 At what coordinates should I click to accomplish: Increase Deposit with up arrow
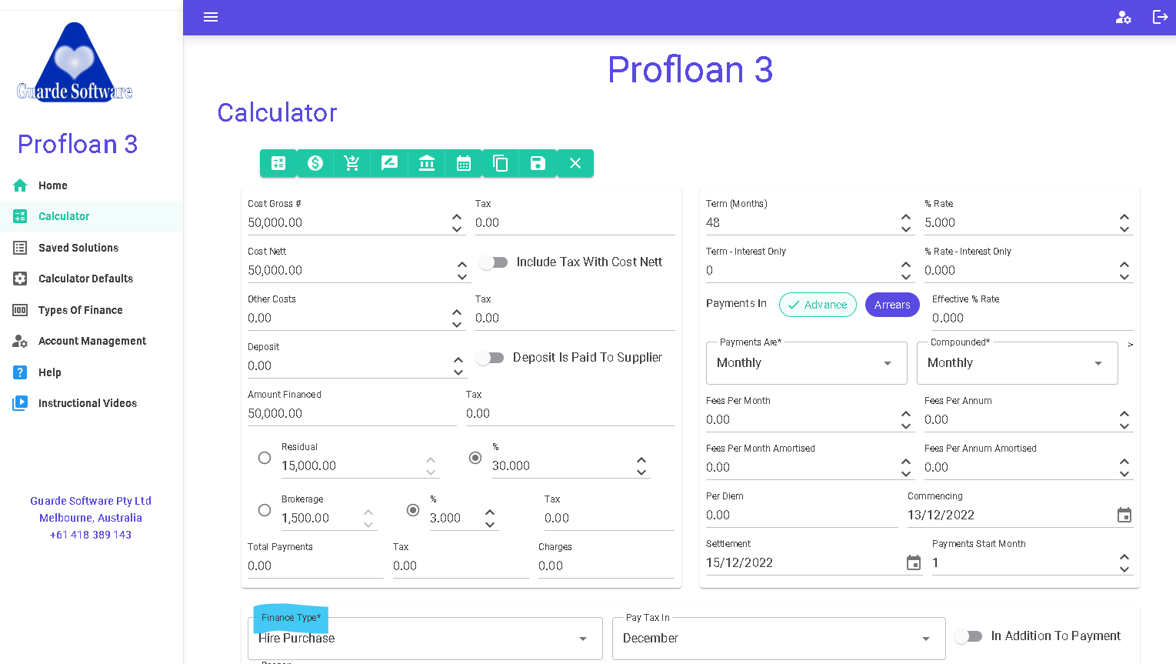(x=458, y=360)
